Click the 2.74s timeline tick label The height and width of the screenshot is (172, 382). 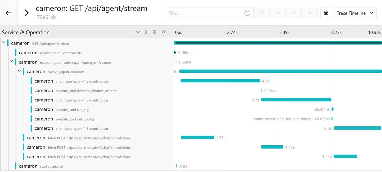(232, 32)
